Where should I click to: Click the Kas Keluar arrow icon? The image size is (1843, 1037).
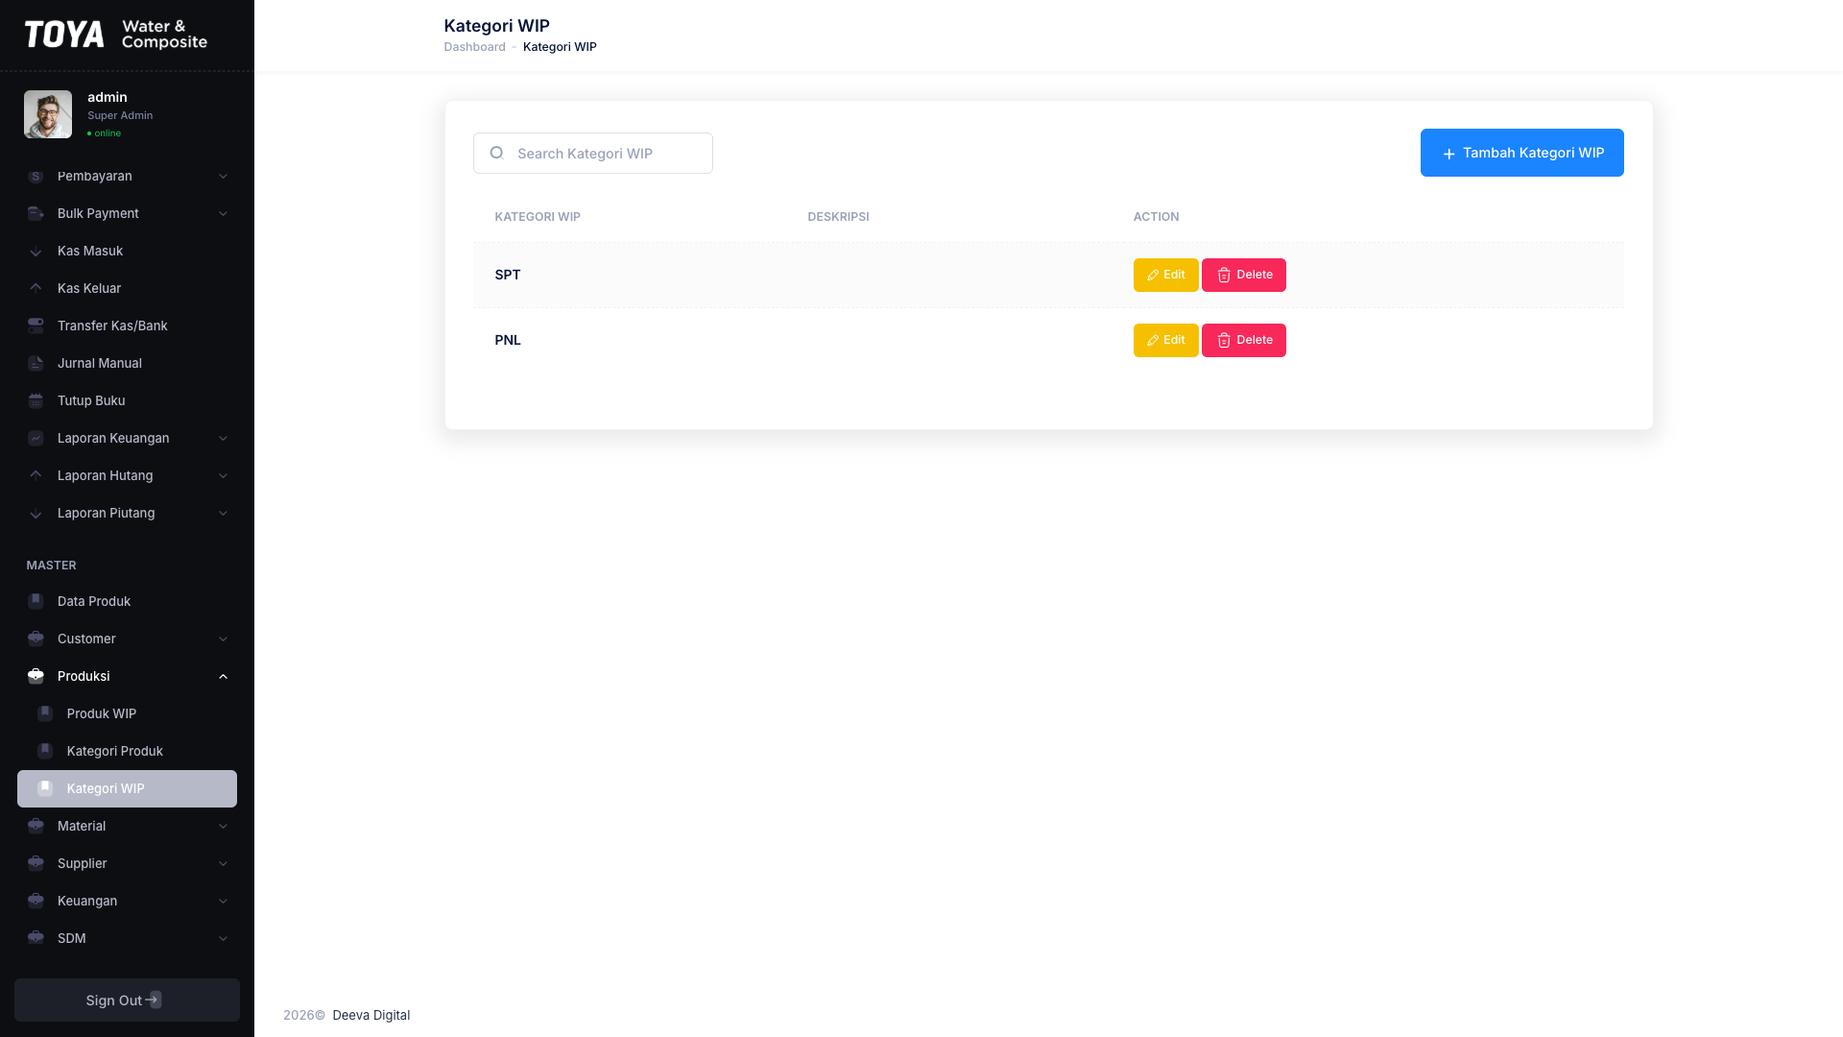tap(36, 289)
